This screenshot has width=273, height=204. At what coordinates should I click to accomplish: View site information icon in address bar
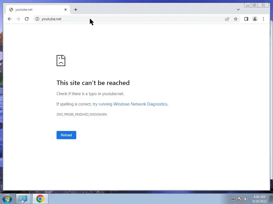click(x=37, y=19)
